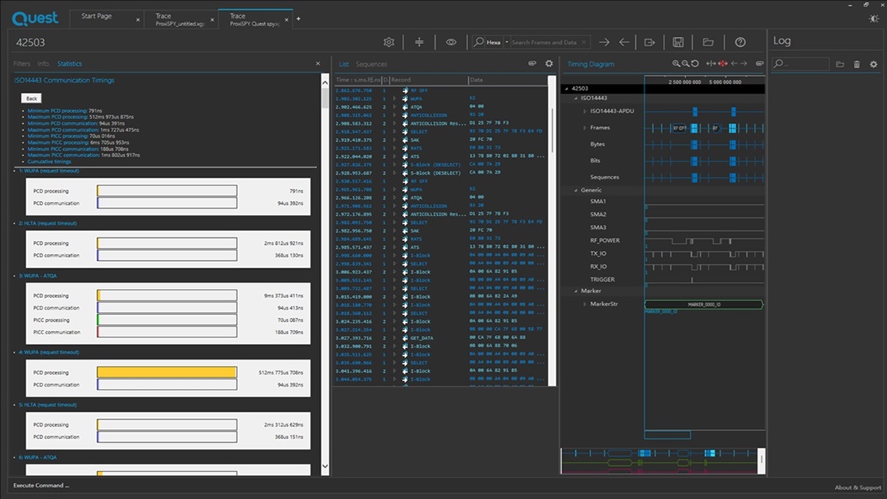Toggle the brightness theme icon at top right
The width and height of the screenshot is (887, 499).
(x=874, y=18)
